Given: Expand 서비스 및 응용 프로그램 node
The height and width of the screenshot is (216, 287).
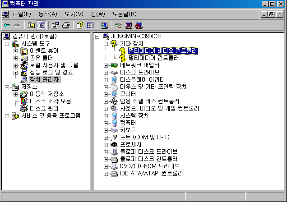Looking at the screenshot, I should pos(7,116).
